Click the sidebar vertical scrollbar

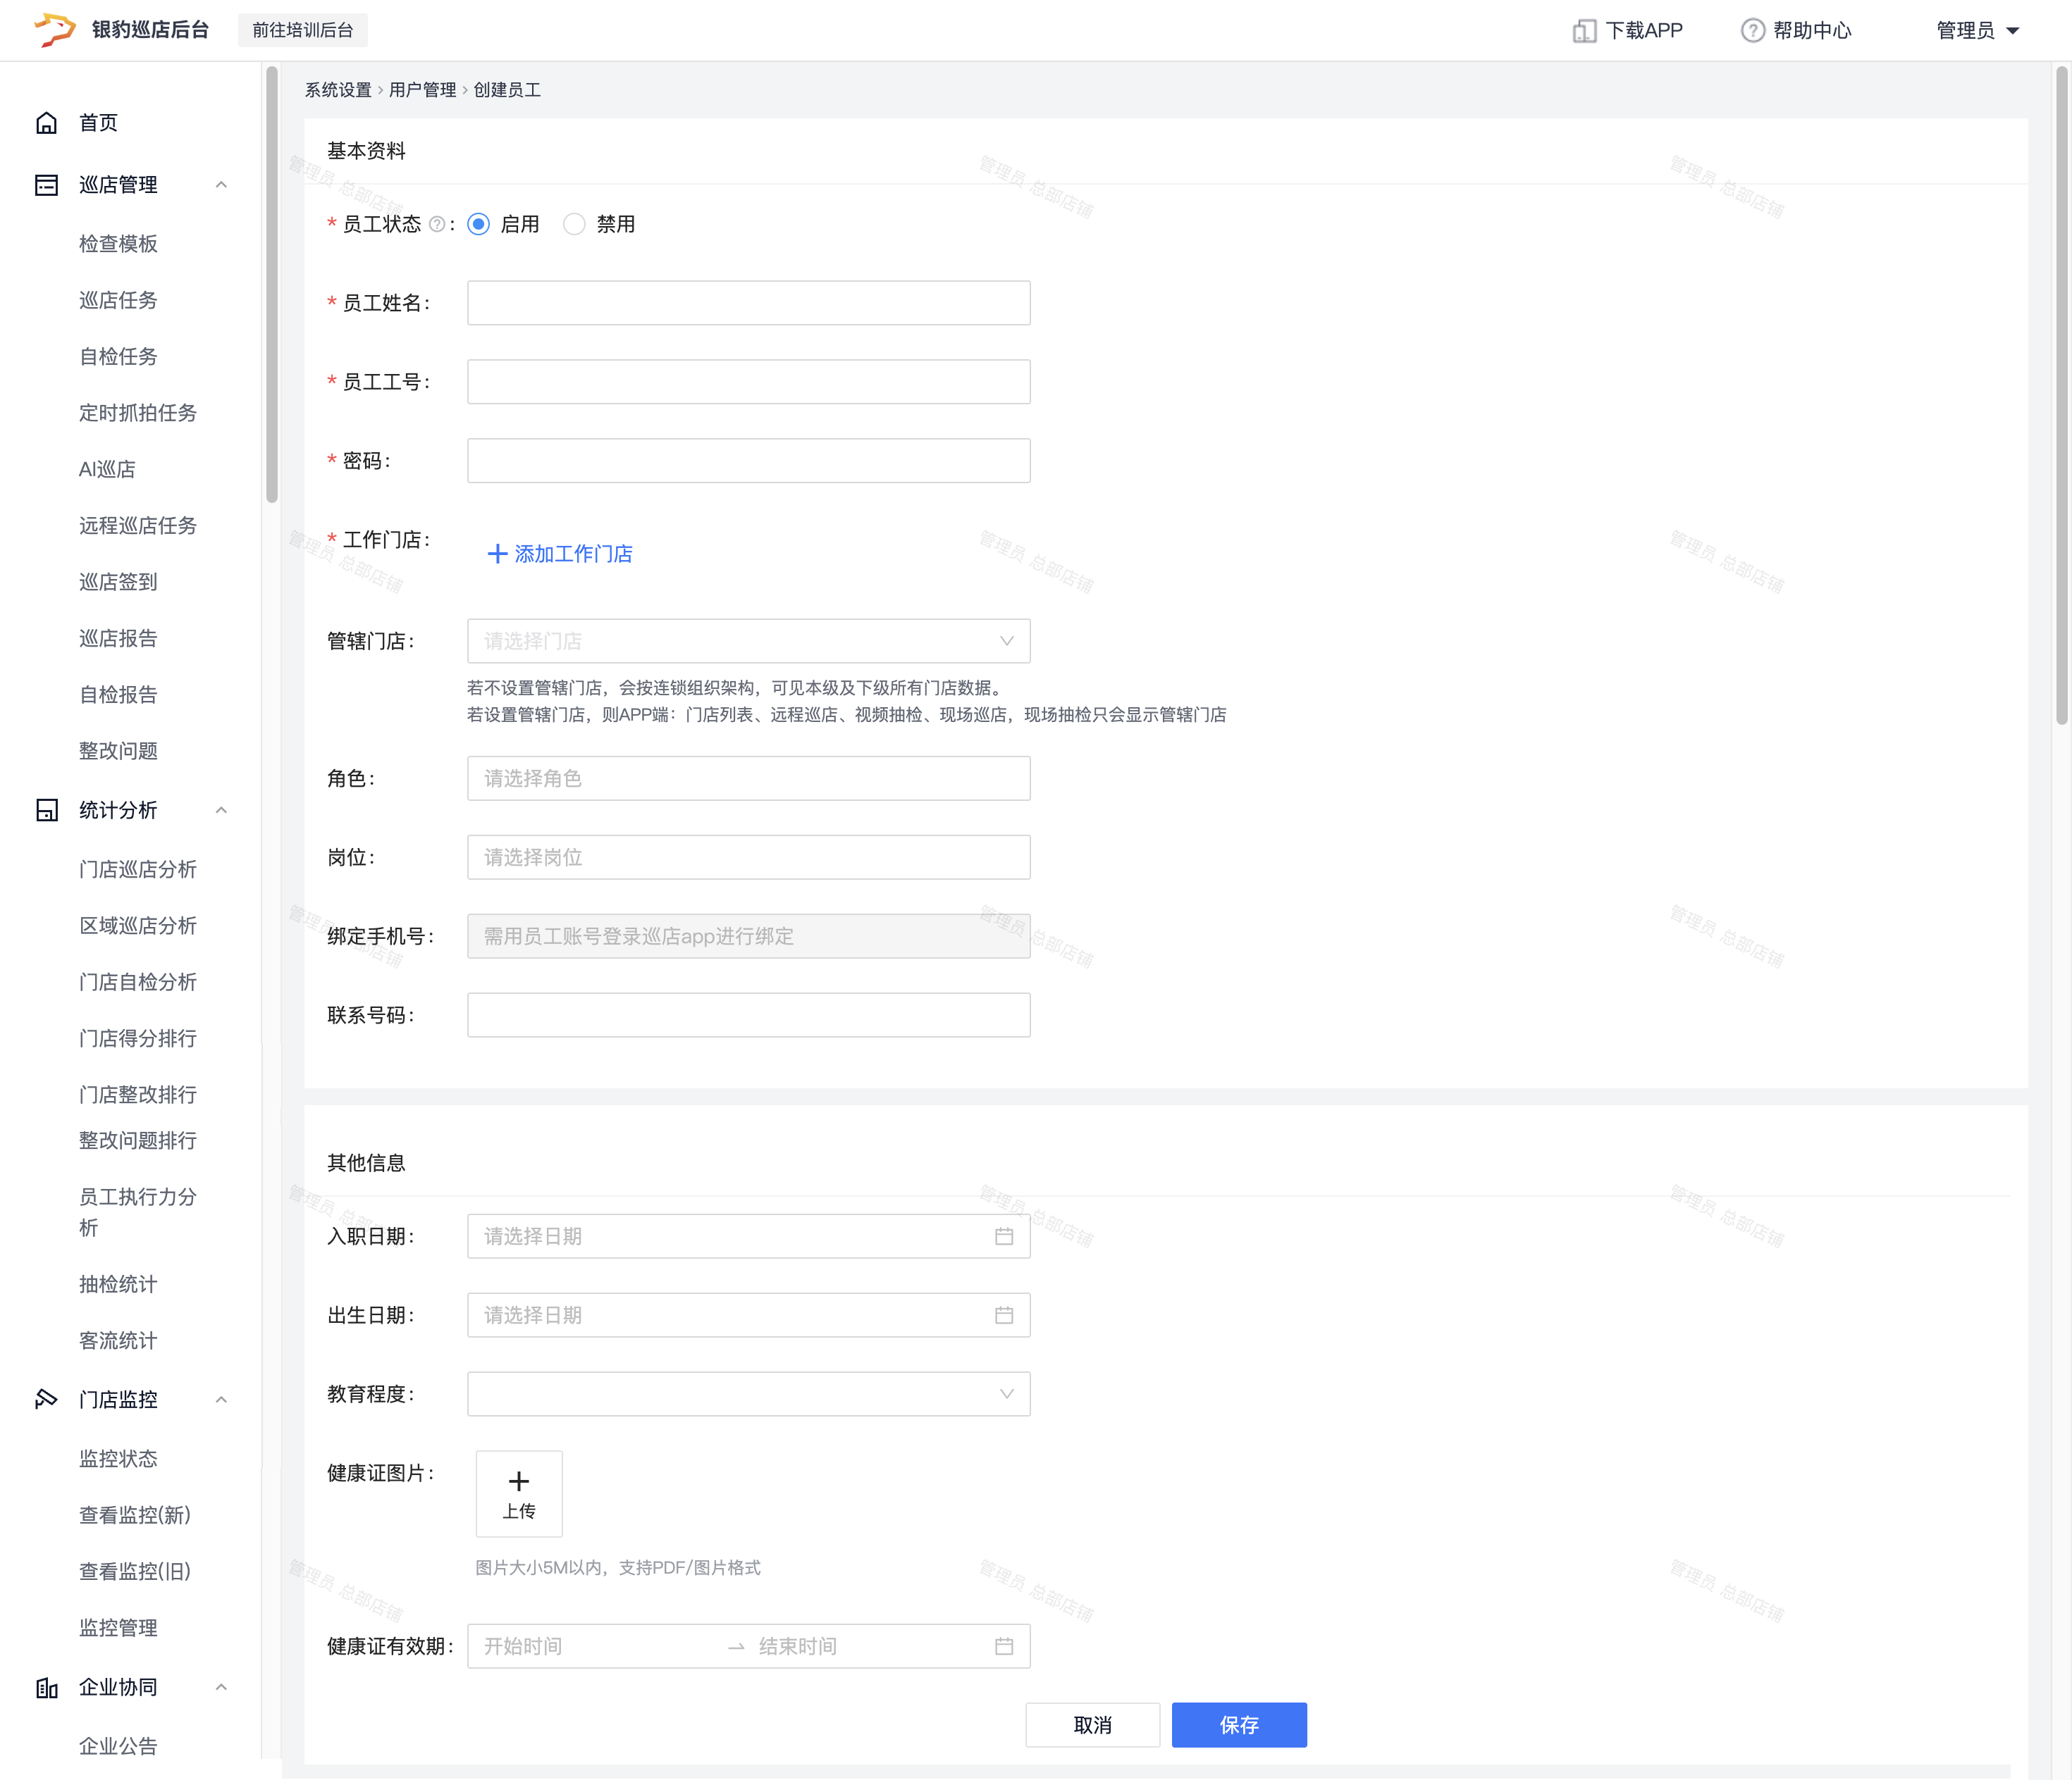pyautogui.click(x=271, y=285)
